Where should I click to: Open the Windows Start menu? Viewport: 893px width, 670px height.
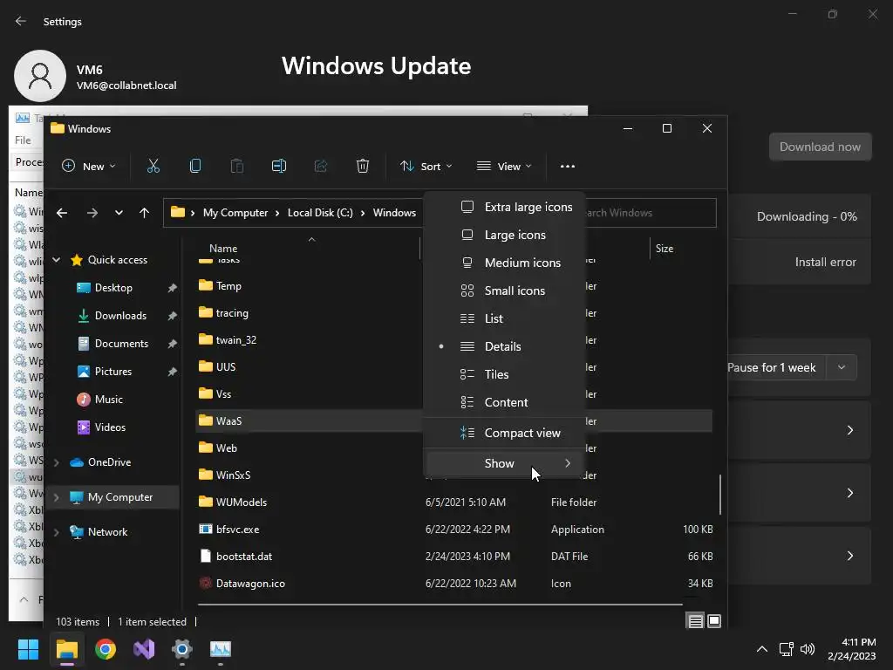pyautogui.click(x=28, y=649)
